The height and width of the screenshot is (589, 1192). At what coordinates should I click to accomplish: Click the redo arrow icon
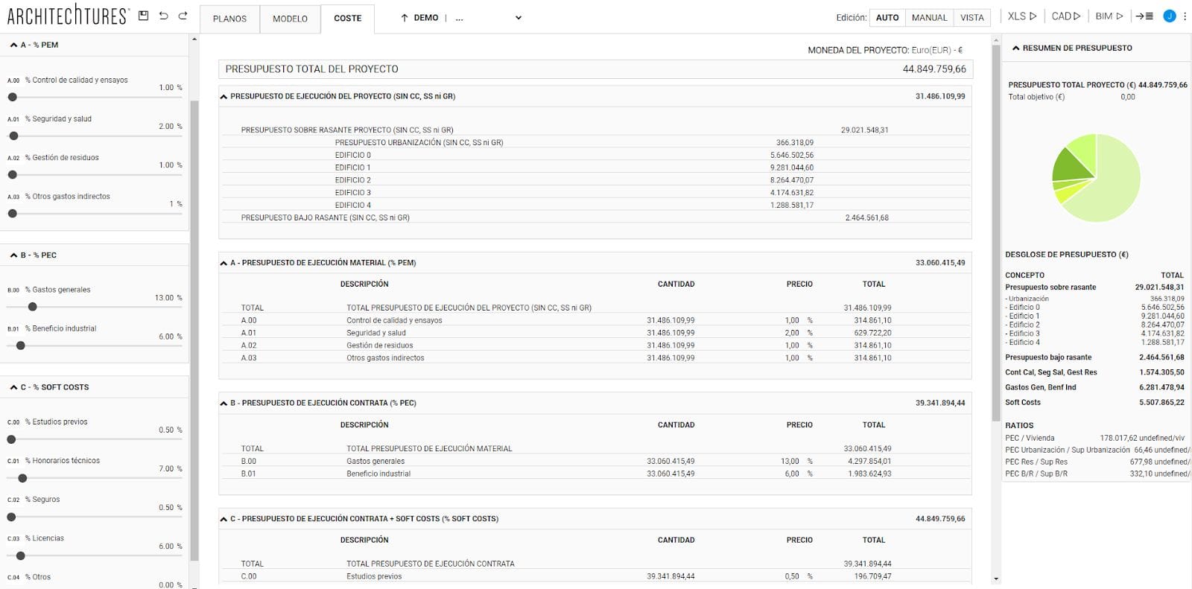pyautogui.click(x=183, y=16)
